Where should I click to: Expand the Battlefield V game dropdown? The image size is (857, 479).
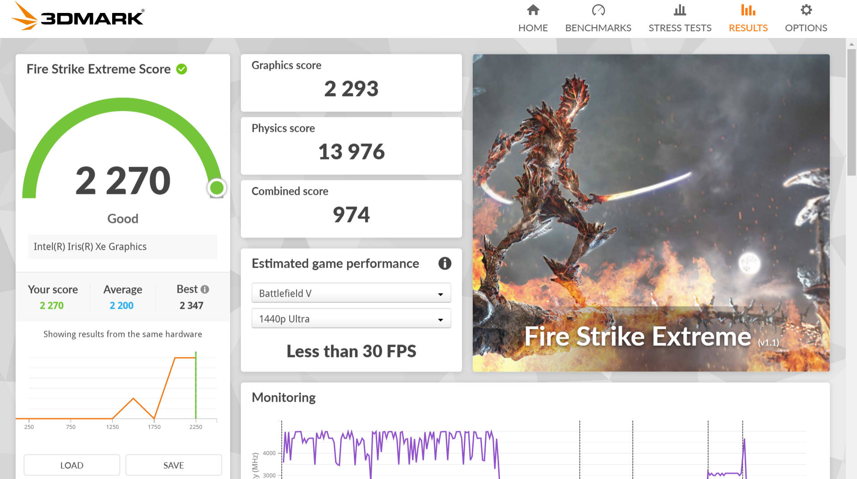pyautogui.click(x=351, y=293)
